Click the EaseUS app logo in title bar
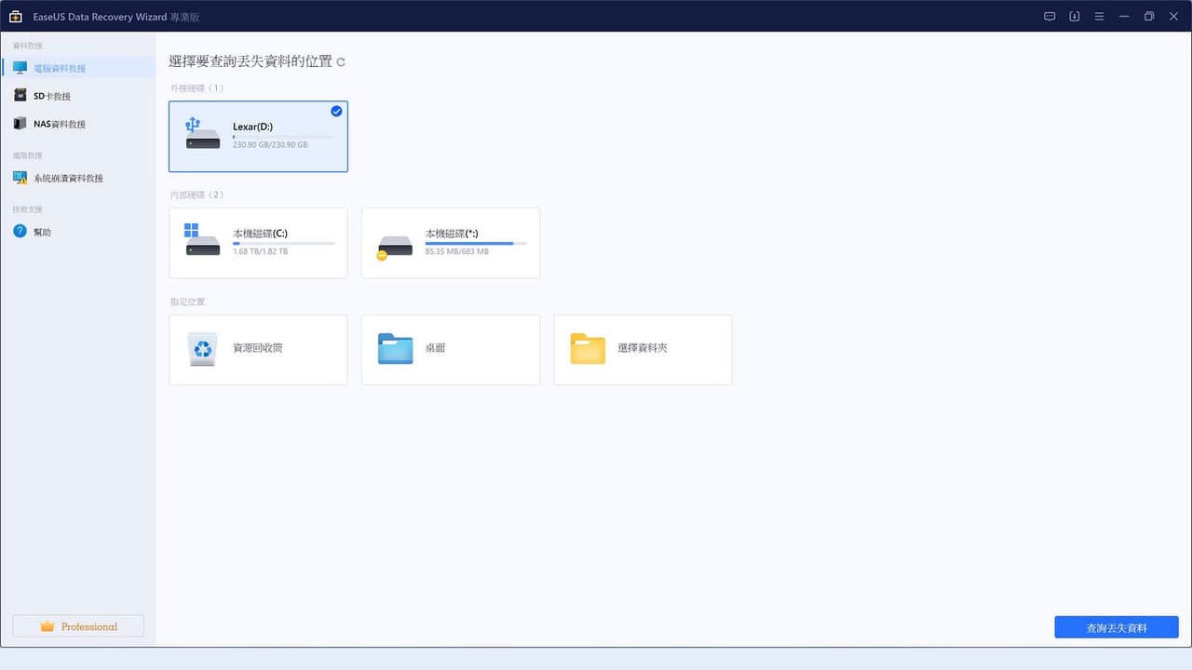Image resolution: width=1192 pixels, height=670 pixels. [16, 17]
